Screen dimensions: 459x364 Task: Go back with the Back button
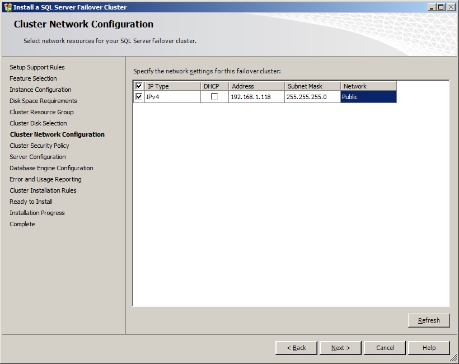pos(296,348)
